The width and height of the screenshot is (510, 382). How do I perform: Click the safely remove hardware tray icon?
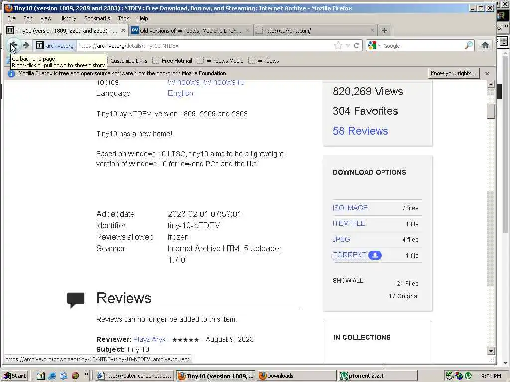pos(450,376)
